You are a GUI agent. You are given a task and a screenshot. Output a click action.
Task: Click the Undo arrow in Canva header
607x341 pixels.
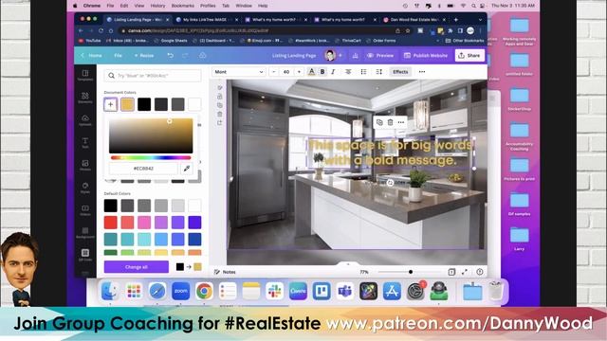(171, 55)
